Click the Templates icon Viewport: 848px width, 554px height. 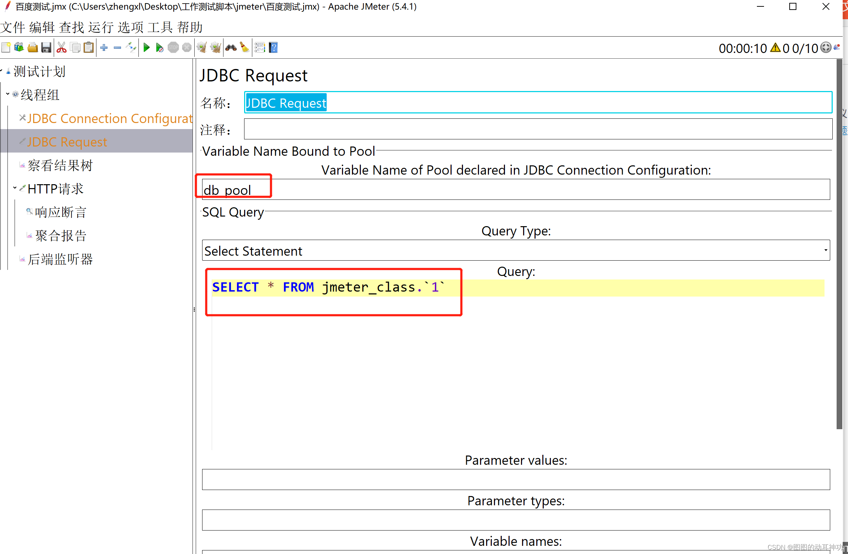(x=19, y=47)
